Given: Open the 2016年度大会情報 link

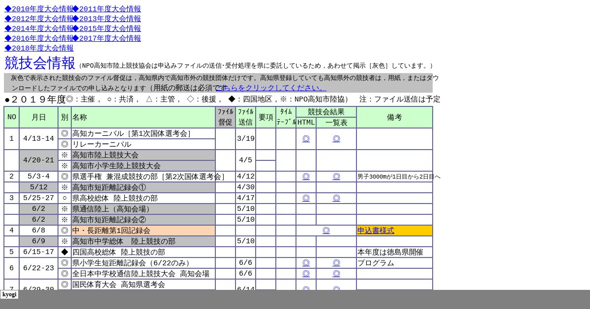Looking at the screenshot, I should (39, 38).
